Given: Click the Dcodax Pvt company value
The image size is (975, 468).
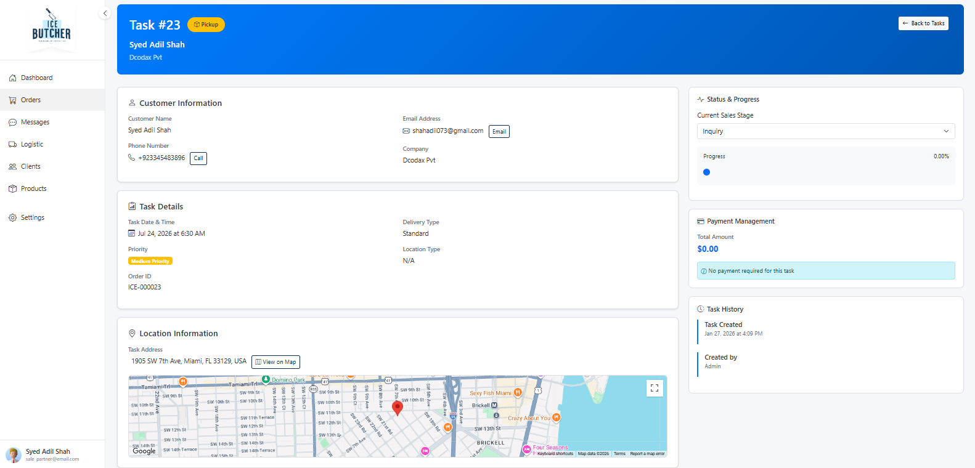Looking at the screenshot, I should pos(419,160).
